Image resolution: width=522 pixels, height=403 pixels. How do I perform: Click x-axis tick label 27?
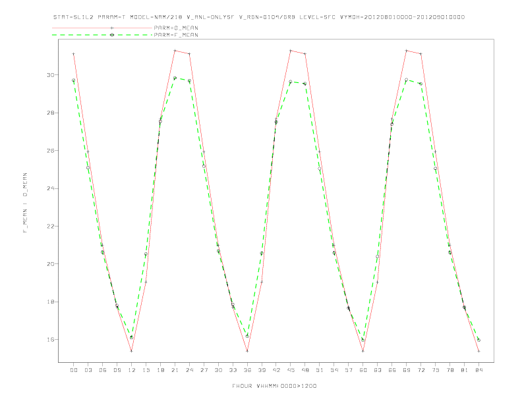tap(204, 370)
